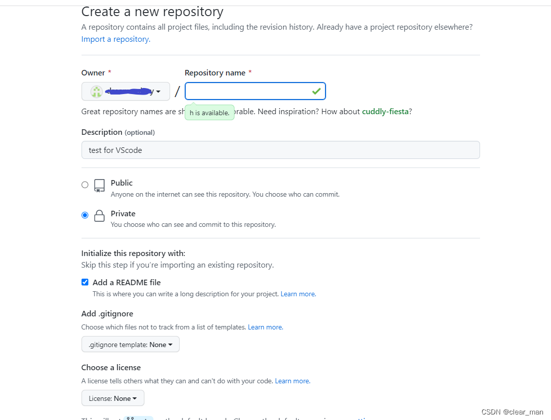This screenshot has height=420, width=551.
Task: Click the Create a new repository heading
Action: (x=152, y=11)
